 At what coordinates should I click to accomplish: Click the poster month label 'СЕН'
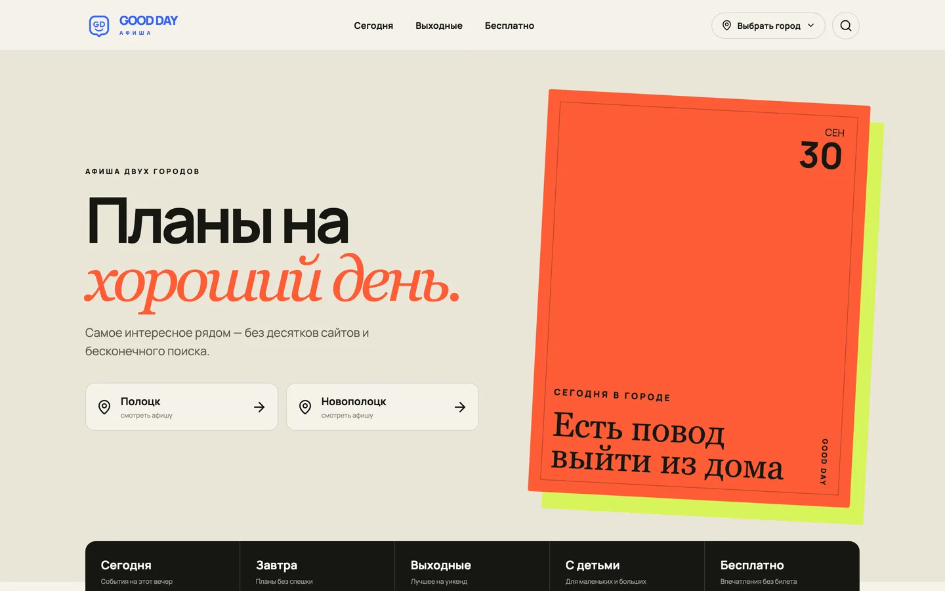tap(835, 133)
